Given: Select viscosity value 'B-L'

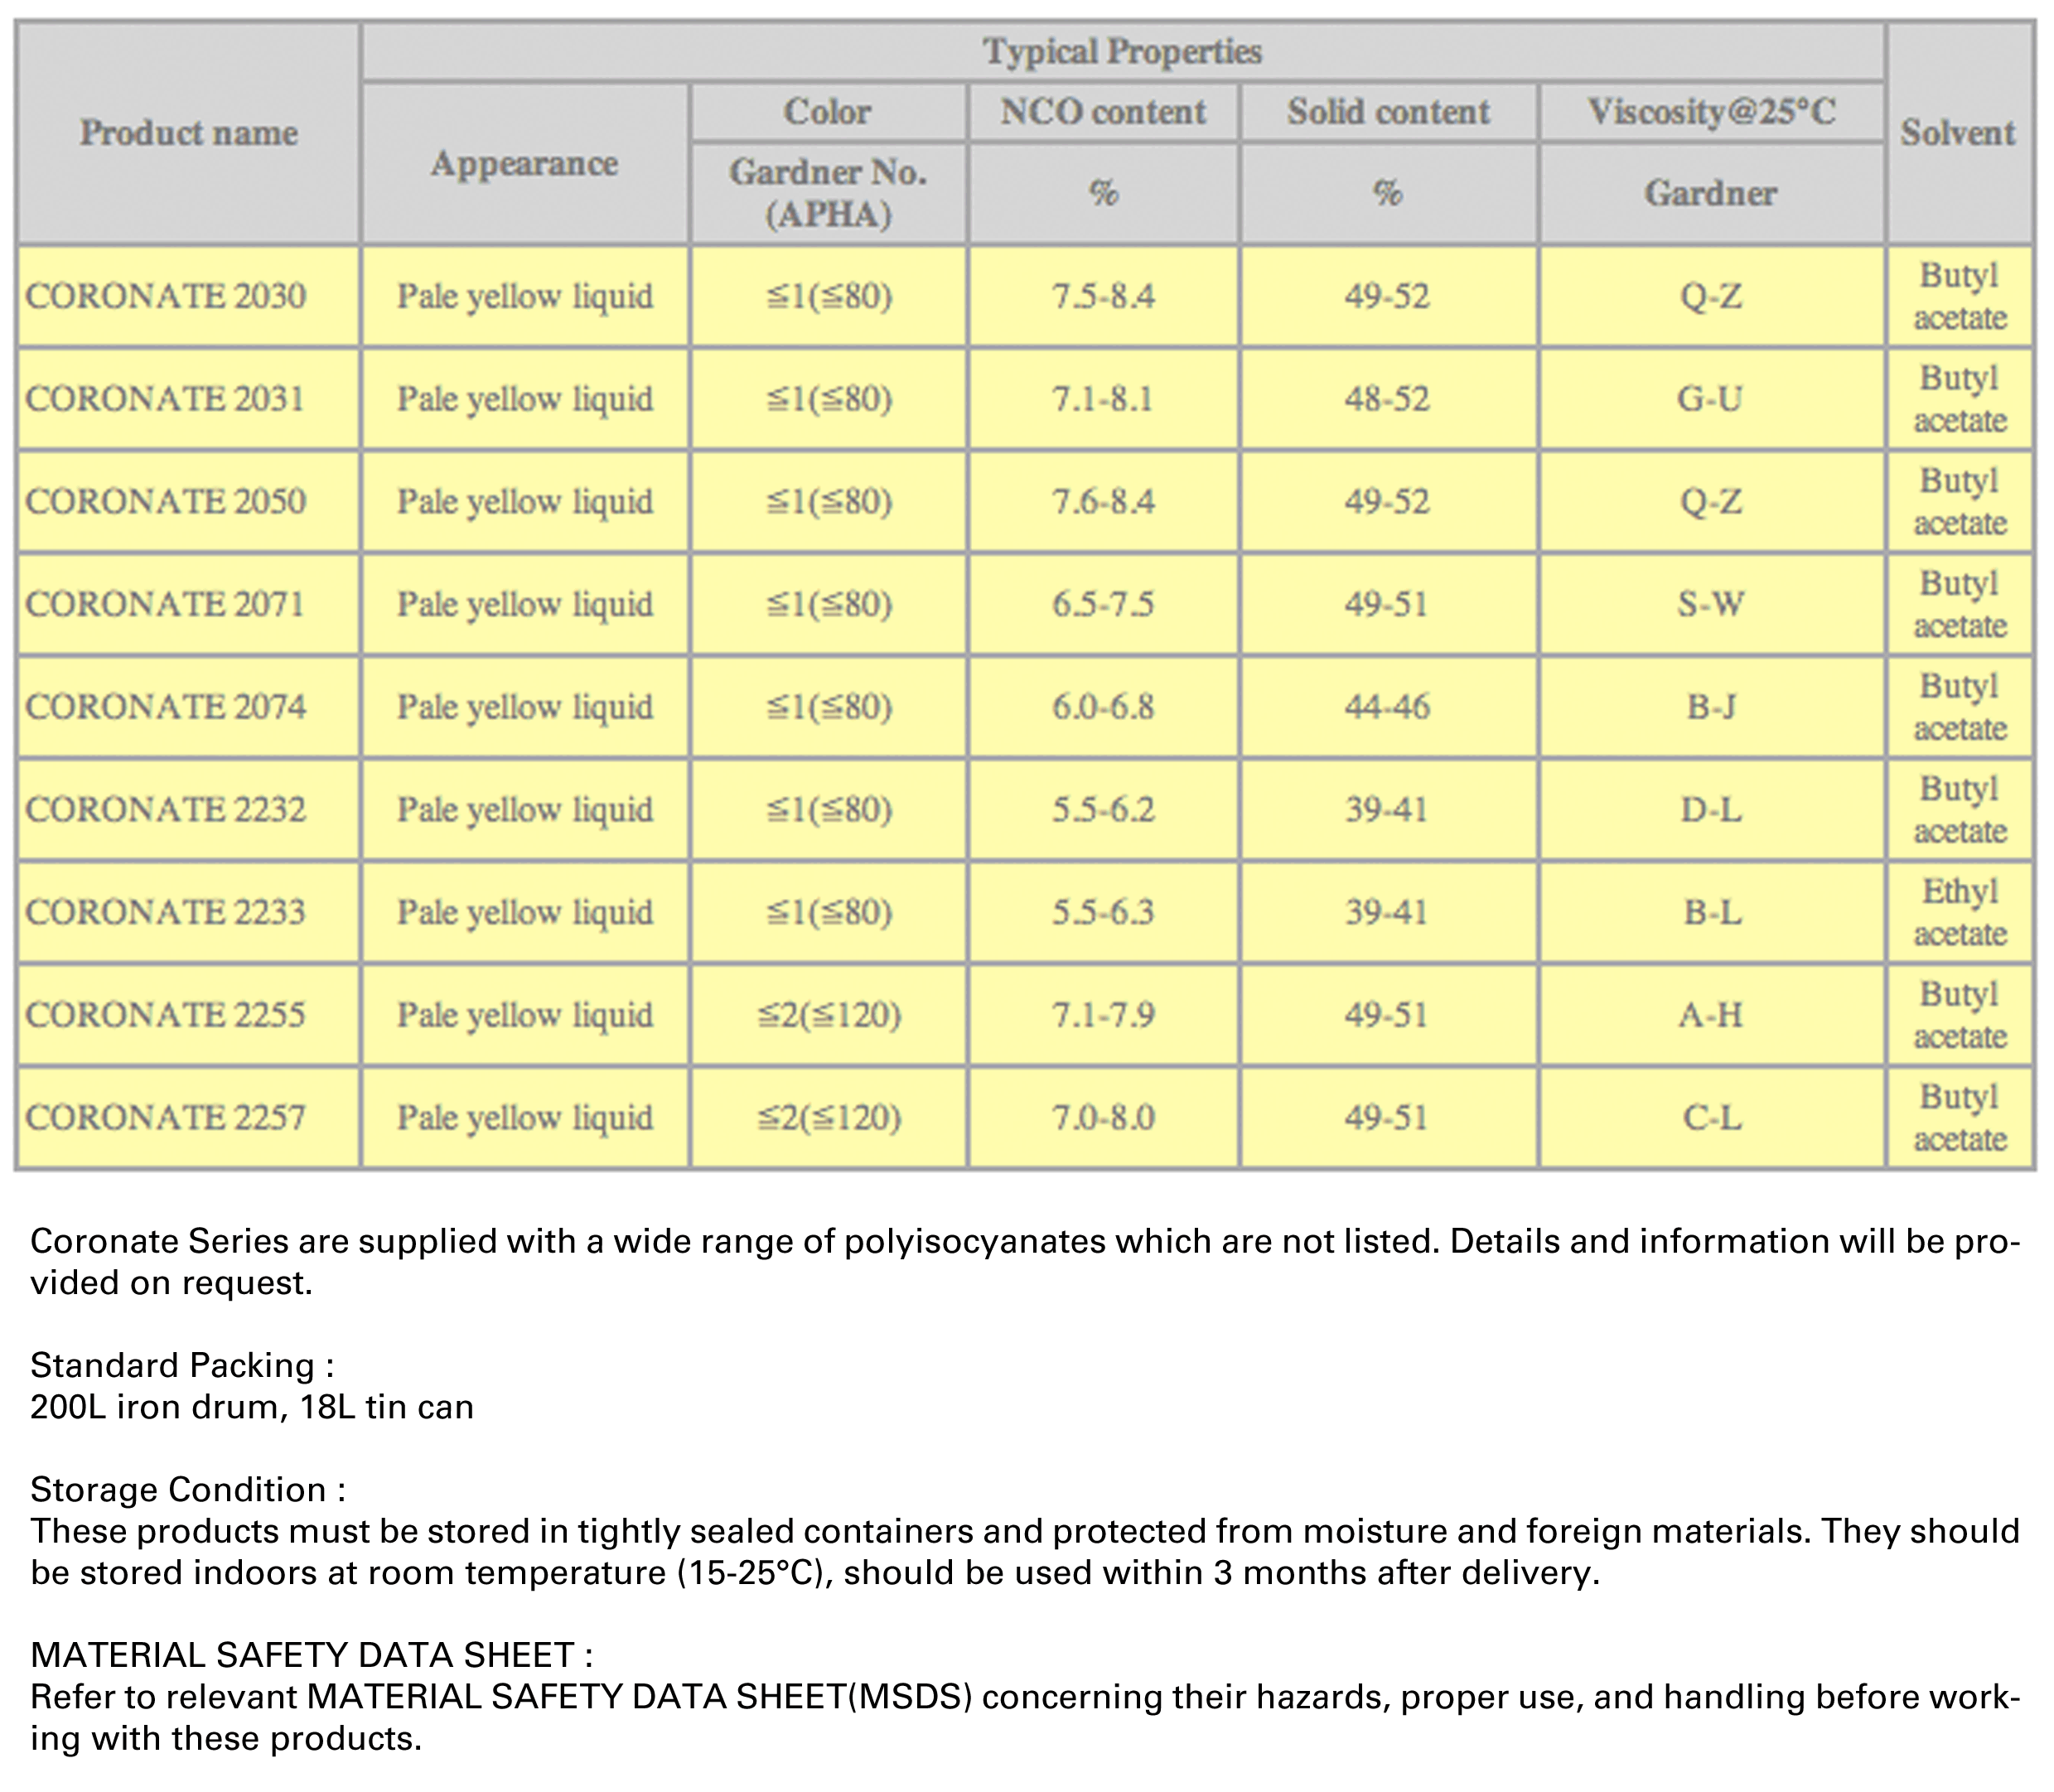Looking at the screenshot, I should 1711,912.
